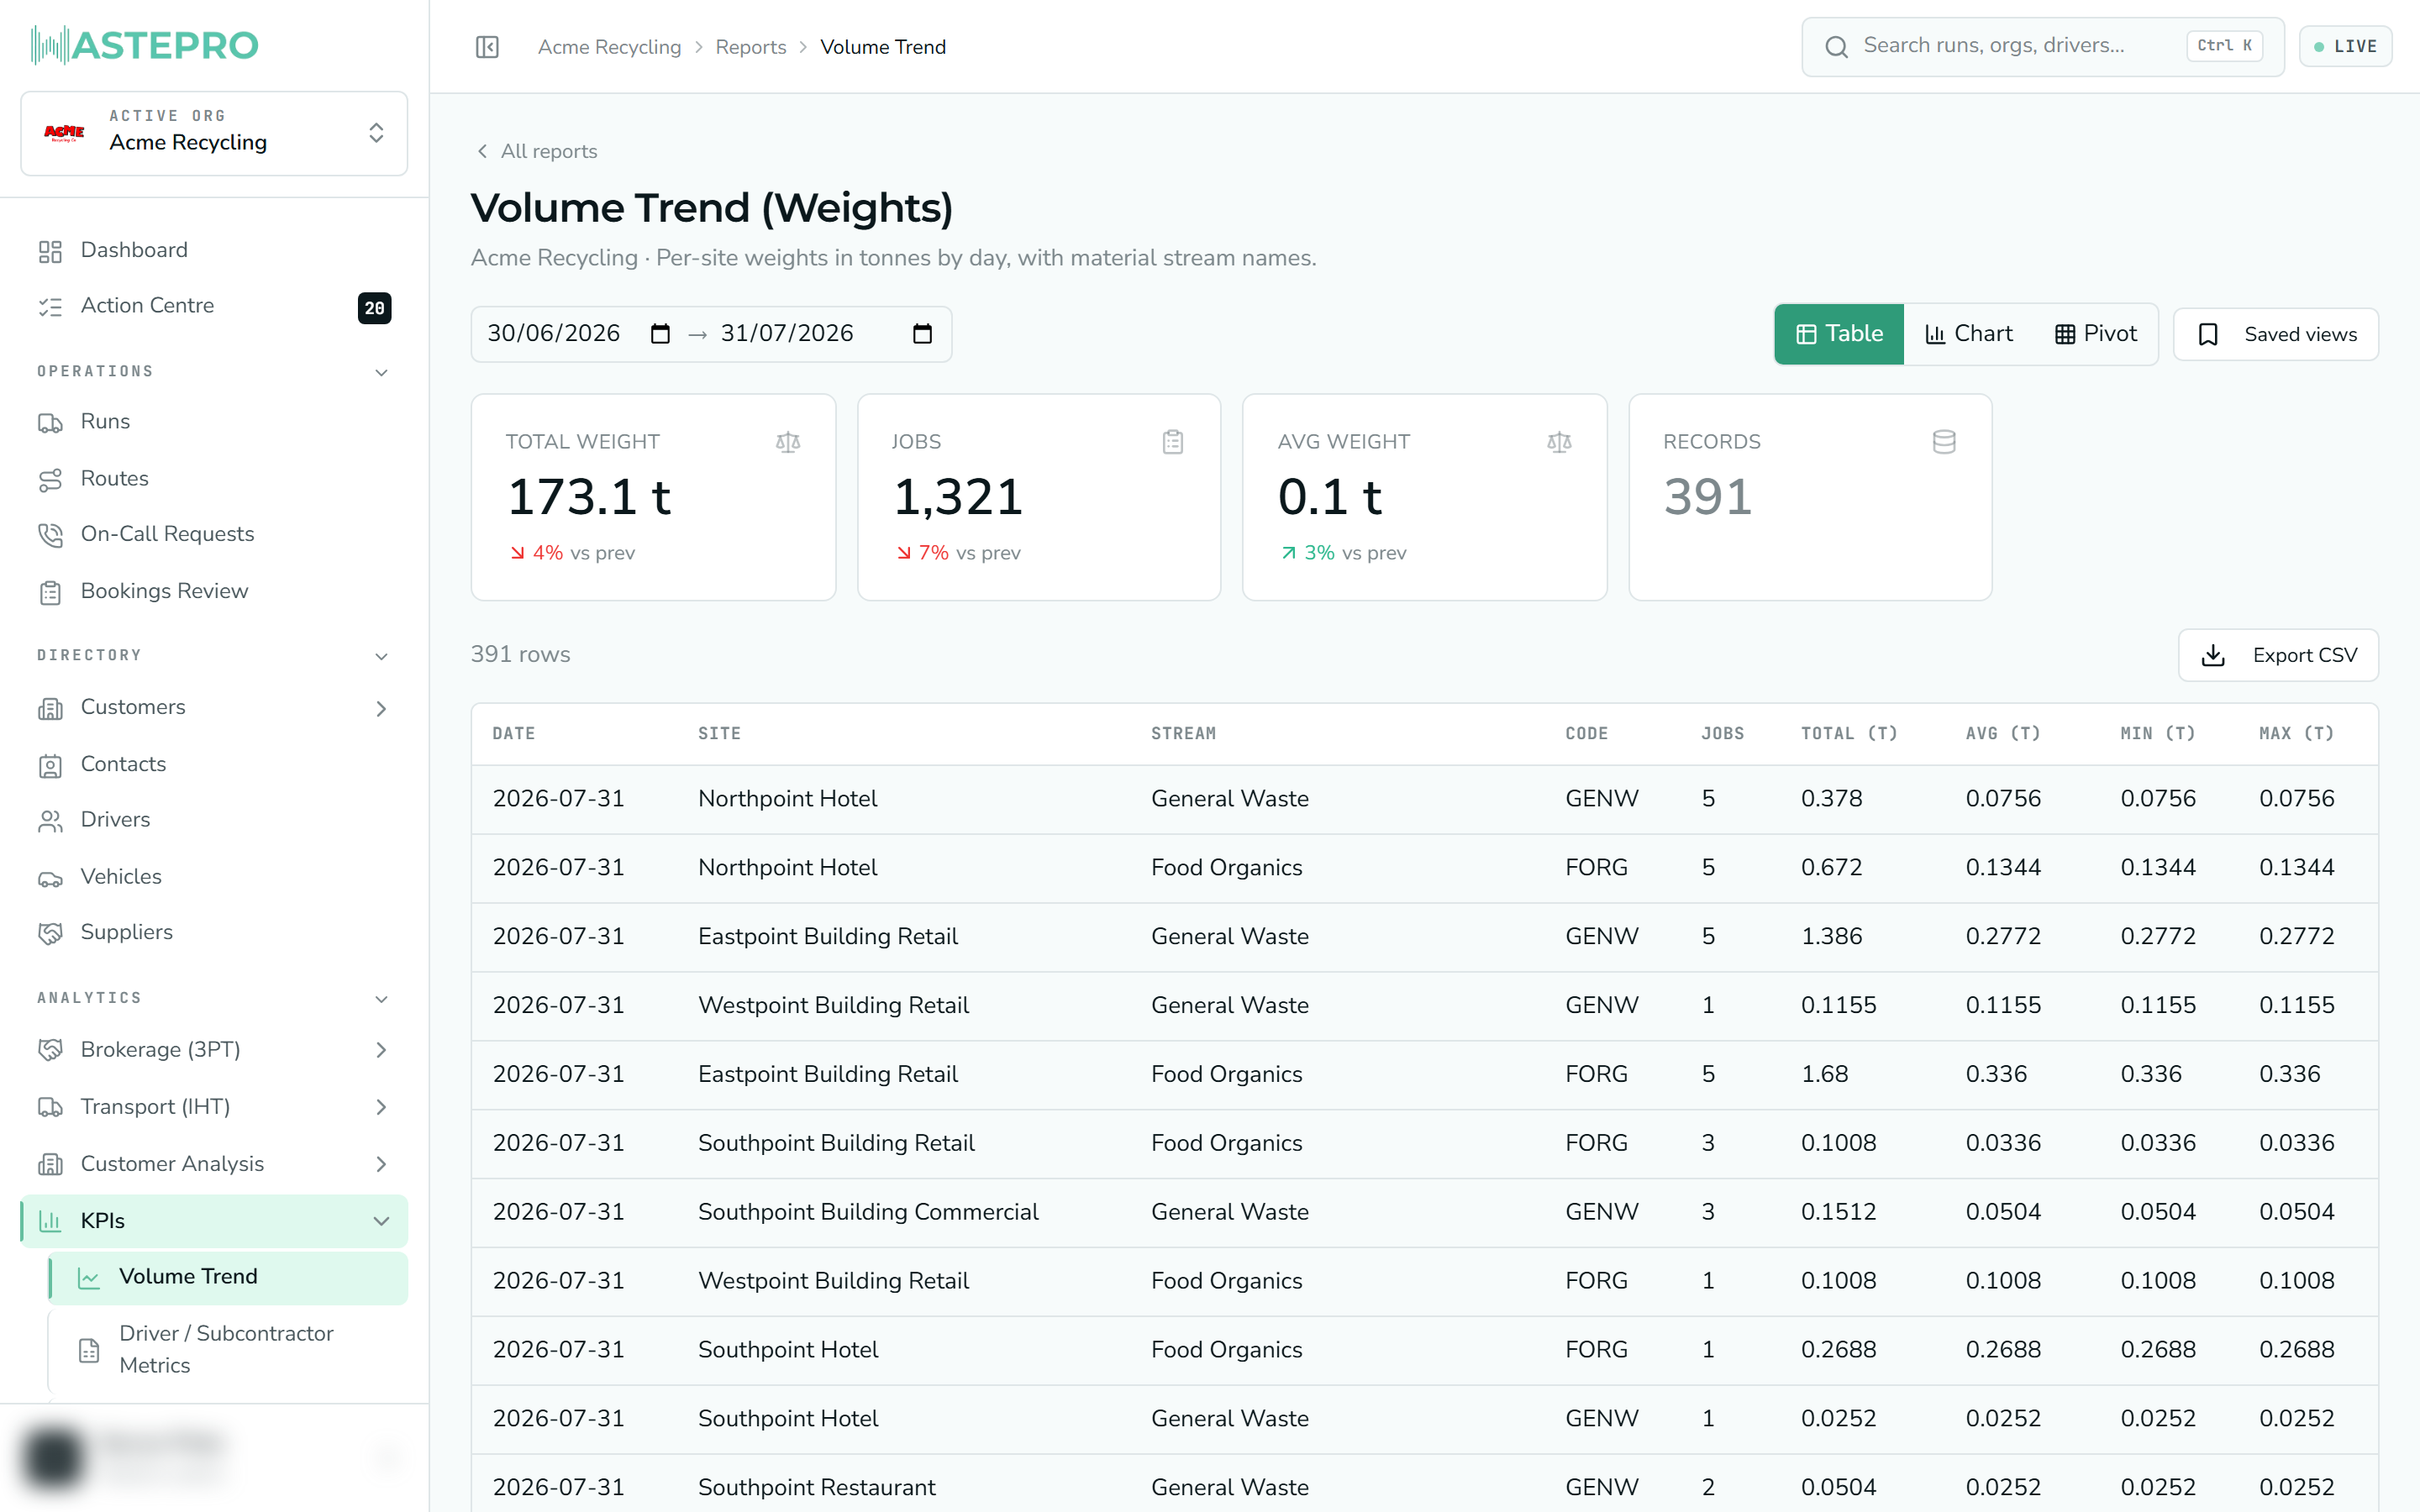The width and height of the screenshot is (2420, 1512).
Task: Sort by STREAM column header
Action: pos(1183,734)
